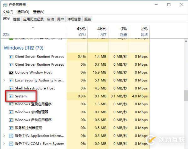This screenshot has height=149, width=188.
Task: Click the first Client Server Runtime Process icon (0.4% CPU)
Action: tap(11, 57)
